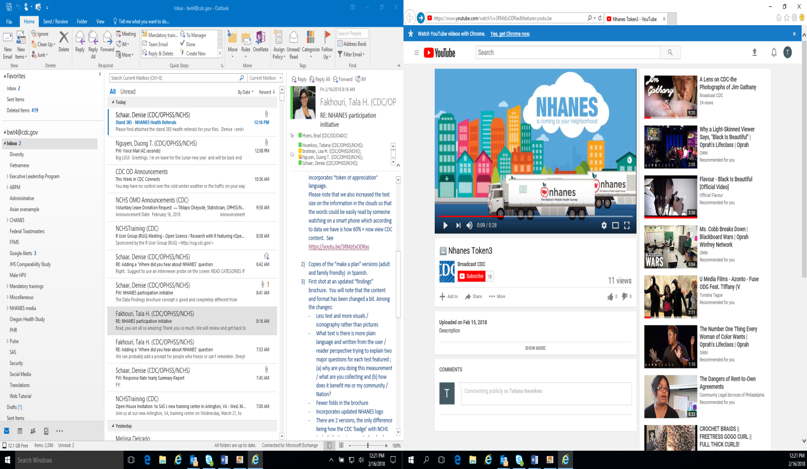
Task: Open the Address Book
Action: (x=352, y=44)
